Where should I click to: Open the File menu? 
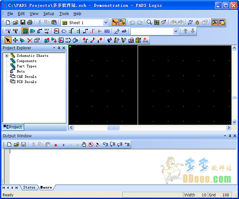pyautogui.click(x=10, y=14)
